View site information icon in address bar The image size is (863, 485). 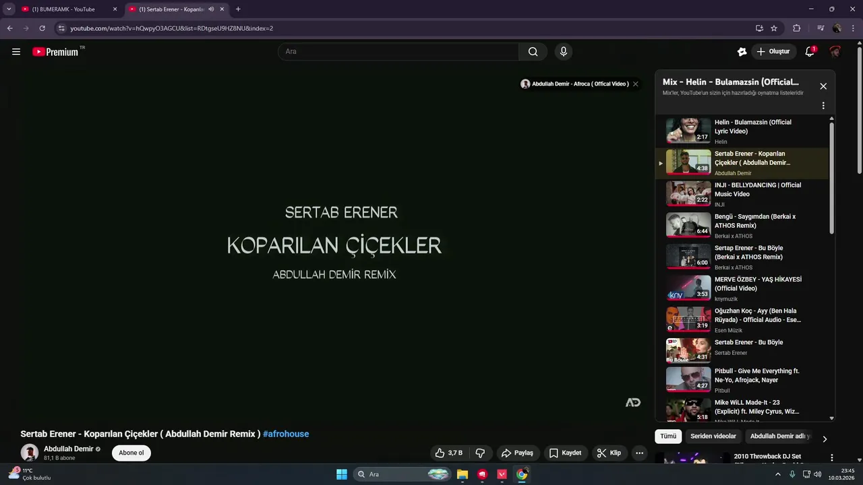click(61, 28)
